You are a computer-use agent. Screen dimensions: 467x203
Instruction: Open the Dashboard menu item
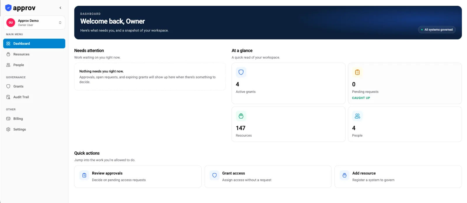click(34, 44)
